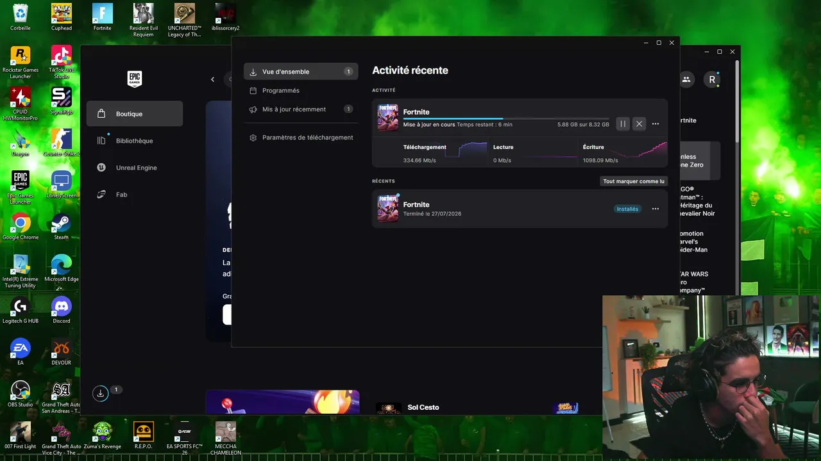Cancel the Fortnite update in progress
Screen dimensions: 821x461
coord(639,124)
